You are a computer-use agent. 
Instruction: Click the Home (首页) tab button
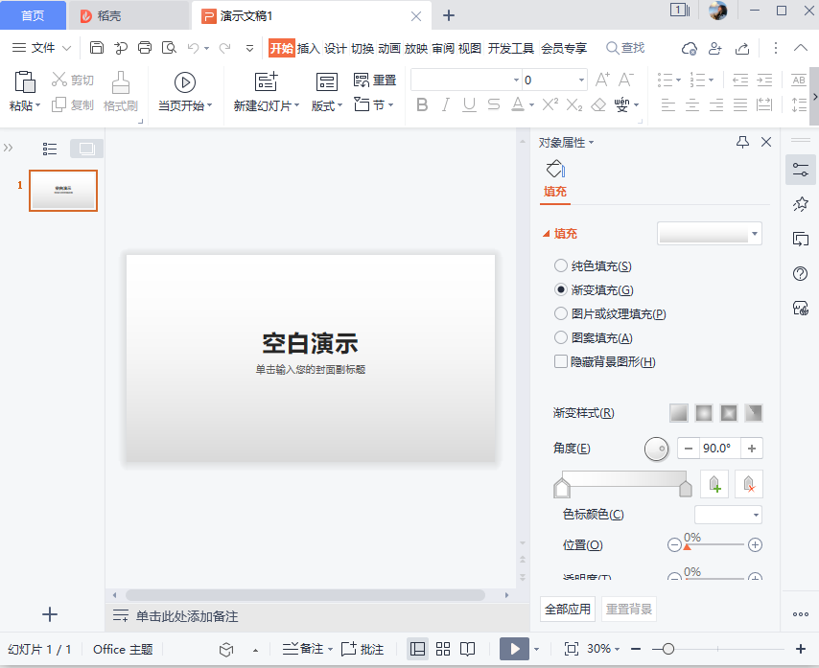point(33,15)
